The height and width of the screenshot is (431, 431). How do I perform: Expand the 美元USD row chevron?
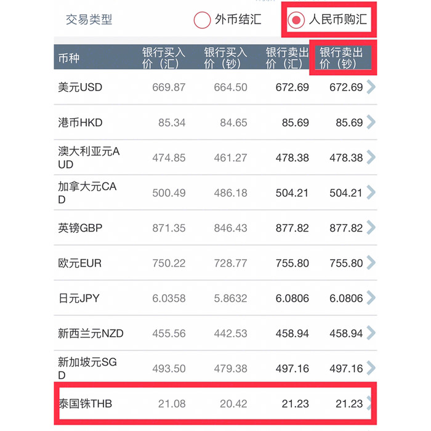coord(370,87)
